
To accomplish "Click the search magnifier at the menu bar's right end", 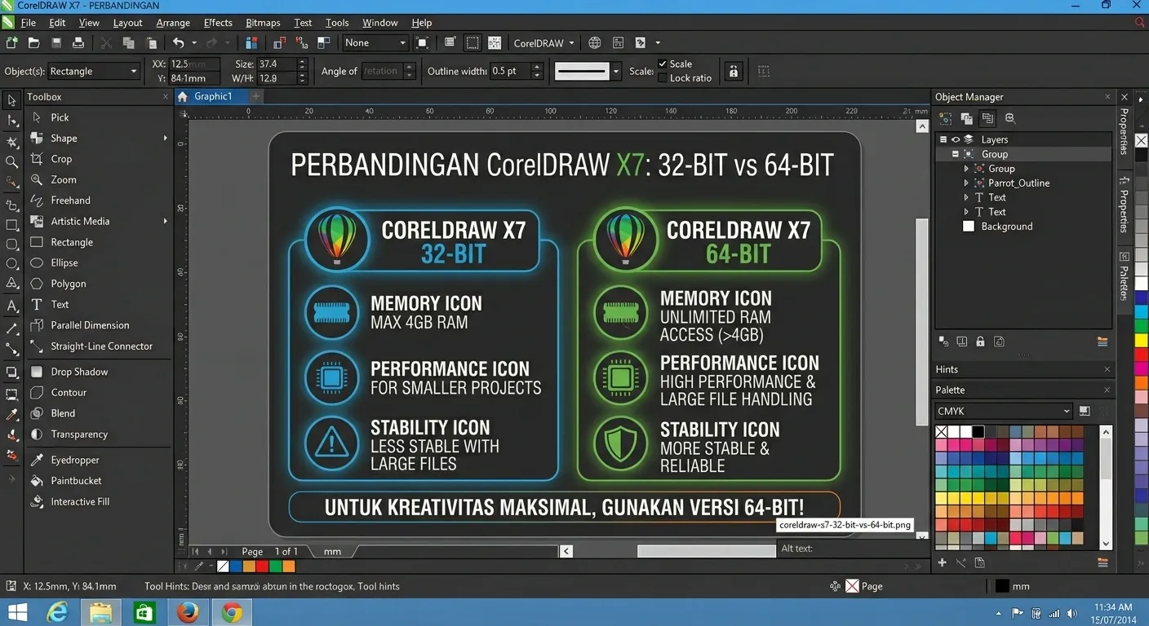I will click(1139, 23).
